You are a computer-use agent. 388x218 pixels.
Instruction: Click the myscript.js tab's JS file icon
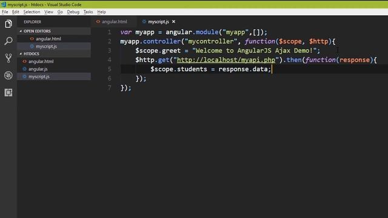(x=144, y=22)
